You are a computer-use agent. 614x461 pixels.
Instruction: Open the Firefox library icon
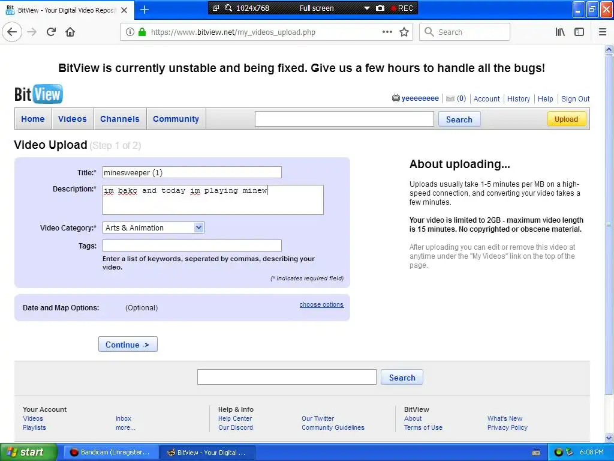coord(560,32)
